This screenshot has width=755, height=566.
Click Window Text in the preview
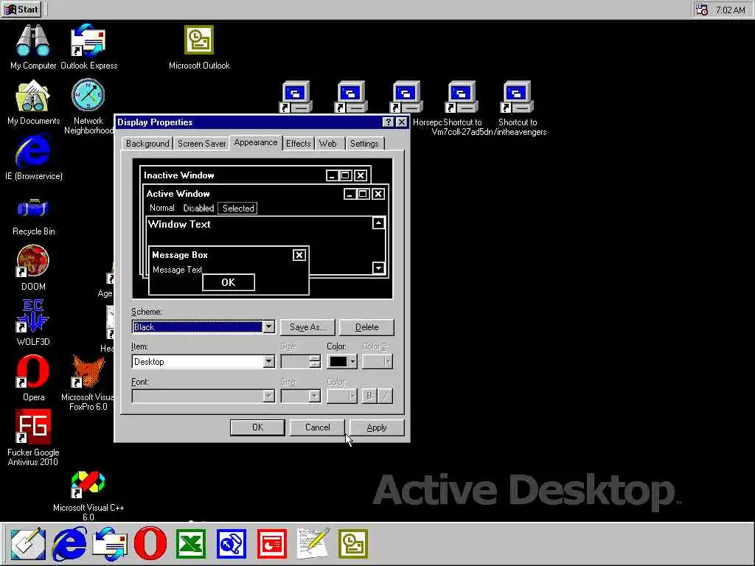[x=179, y=224]
